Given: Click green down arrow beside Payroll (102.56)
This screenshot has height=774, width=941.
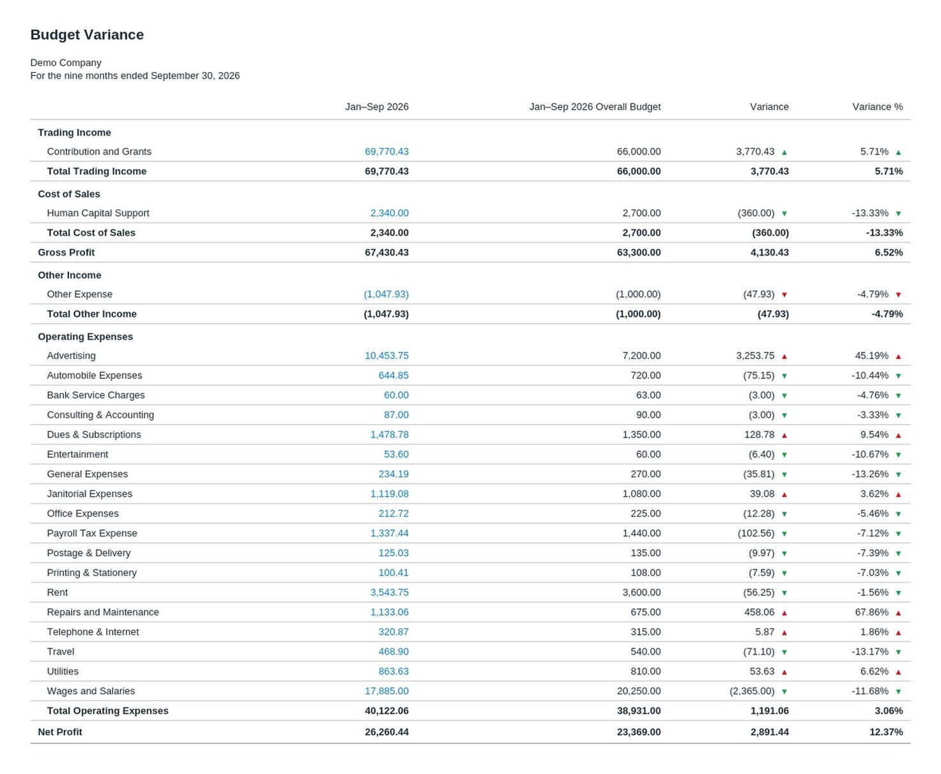Looking at the screenshot, I should coord(784,534).
